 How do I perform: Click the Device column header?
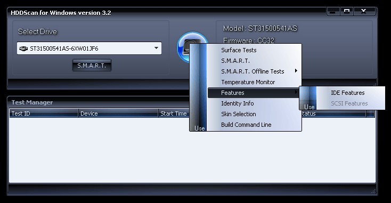118,113
